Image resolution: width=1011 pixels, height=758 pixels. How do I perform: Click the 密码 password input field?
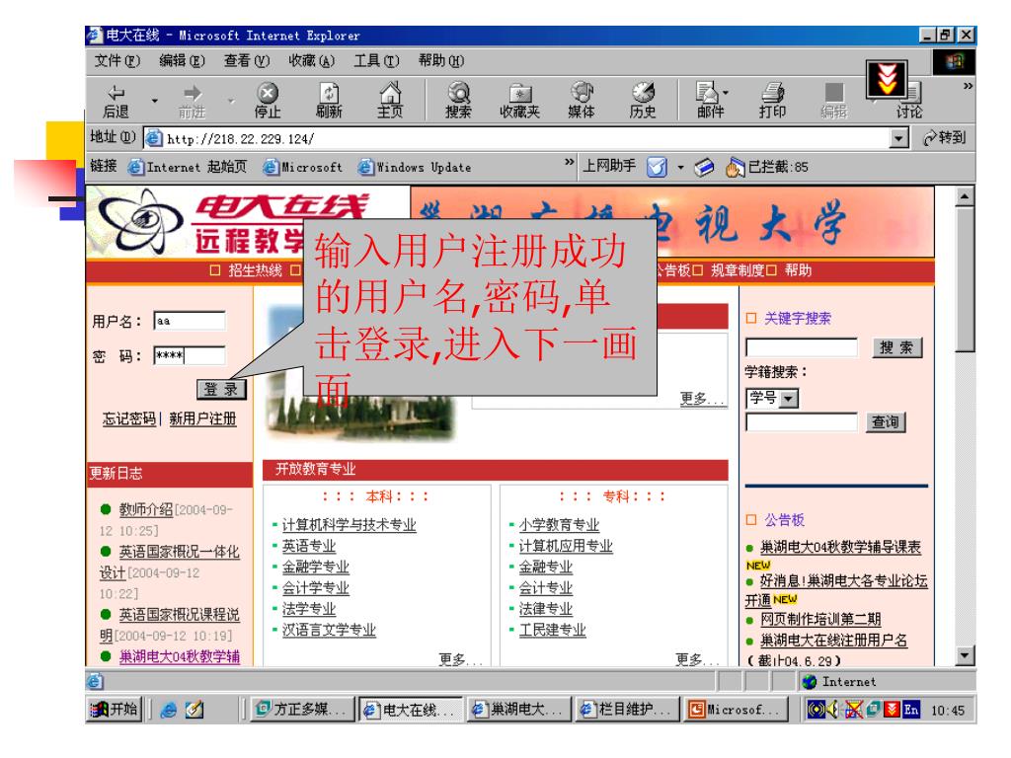tap(190, 355)
